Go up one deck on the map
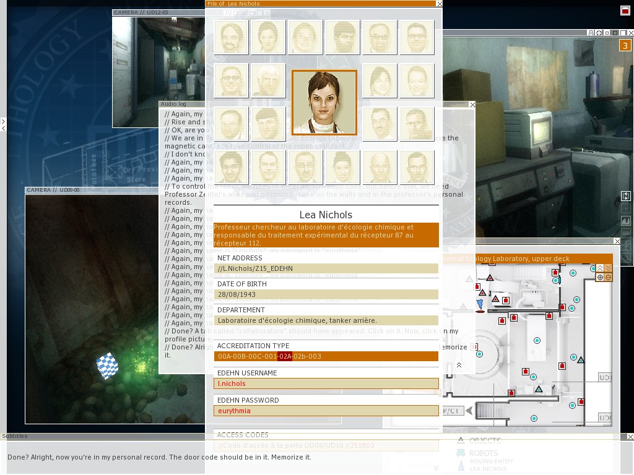 point(600,268)
